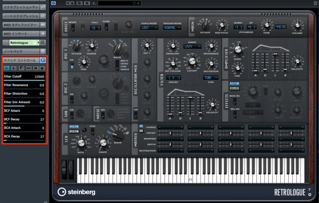Toggle the quick controls power button

[x=7, y=68]
